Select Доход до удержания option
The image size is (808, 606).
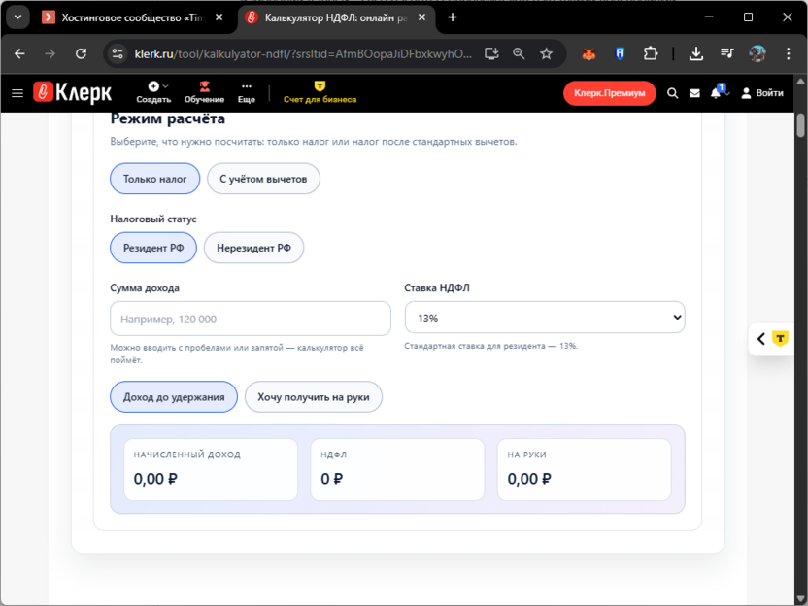pos(174,397)
